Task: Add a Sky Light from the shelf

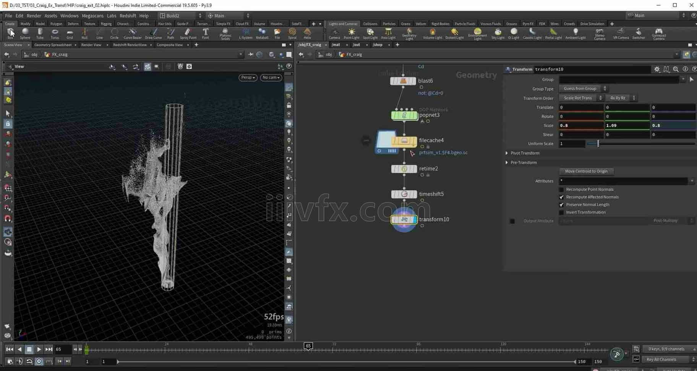Action: tap(498, 34)
